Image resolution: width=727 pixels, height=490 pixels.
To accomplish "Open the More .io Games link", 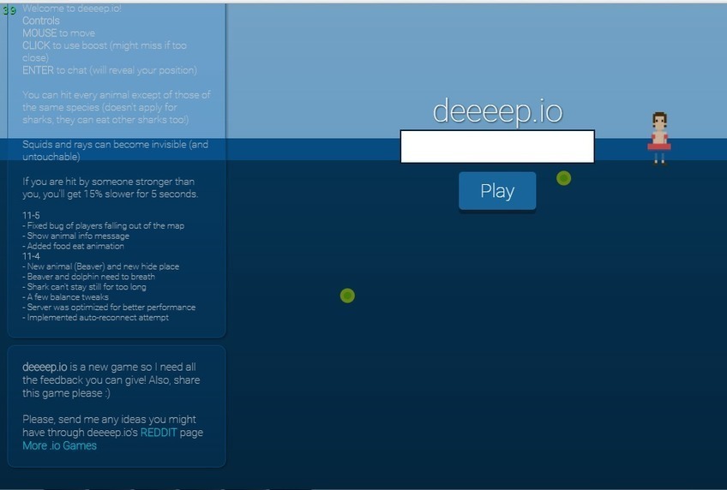I will (59, 445).
